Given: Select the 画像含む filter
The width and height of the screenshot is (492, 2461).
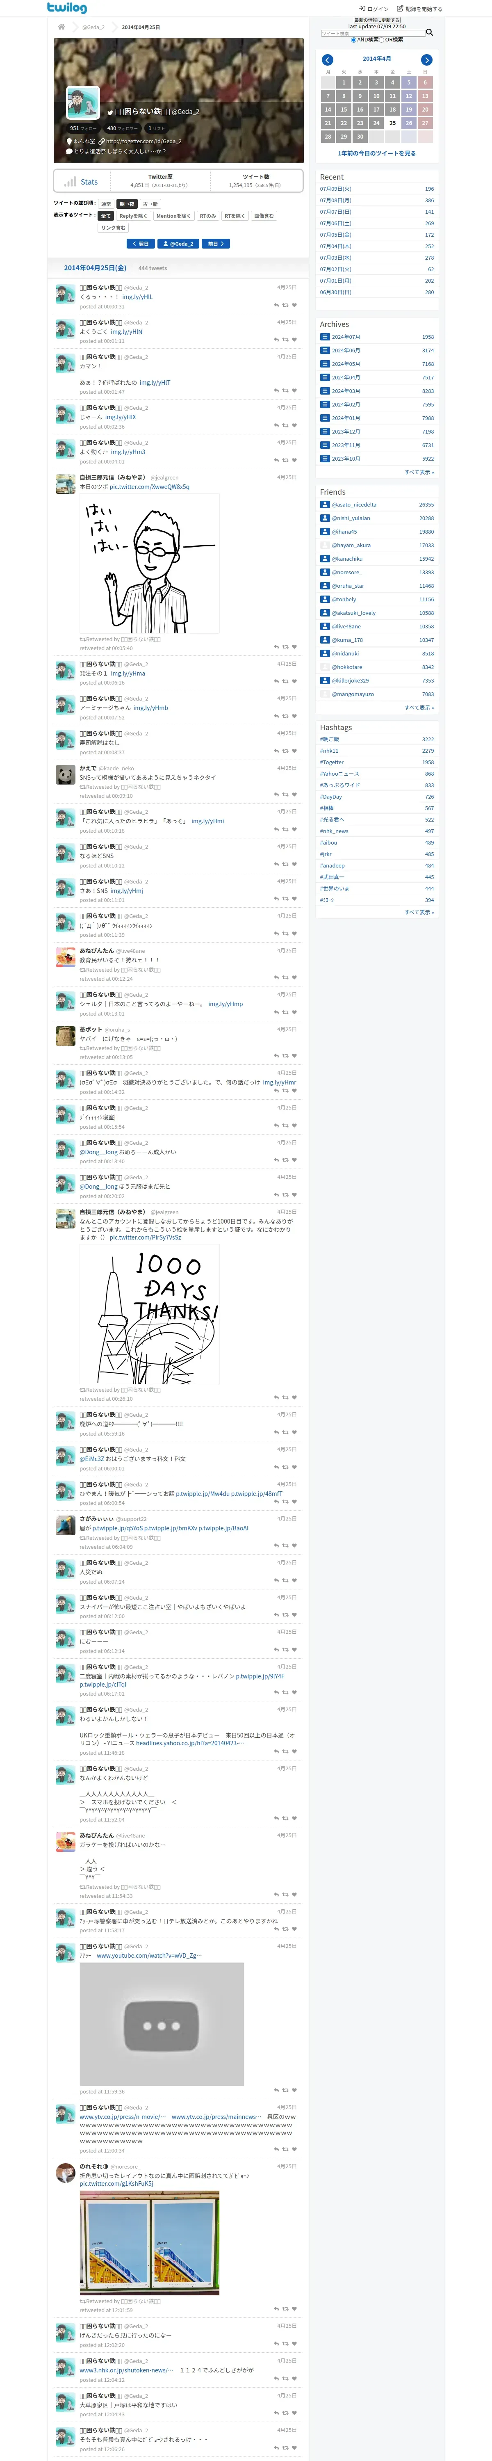Looking at the screenshot, I should (x=264, y=216).
